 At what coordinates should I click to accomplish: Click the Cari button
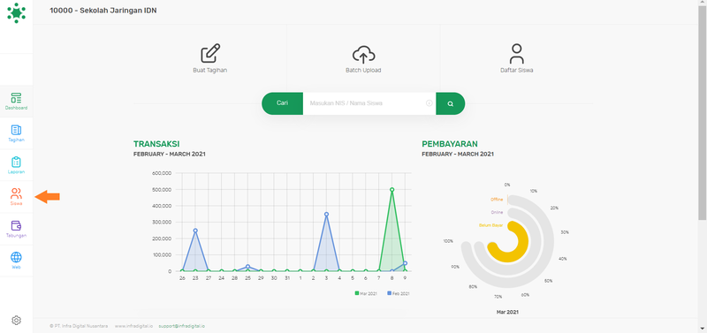[282, 103]
